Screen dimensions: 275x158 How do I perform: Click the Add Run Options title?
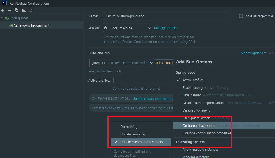194,62
